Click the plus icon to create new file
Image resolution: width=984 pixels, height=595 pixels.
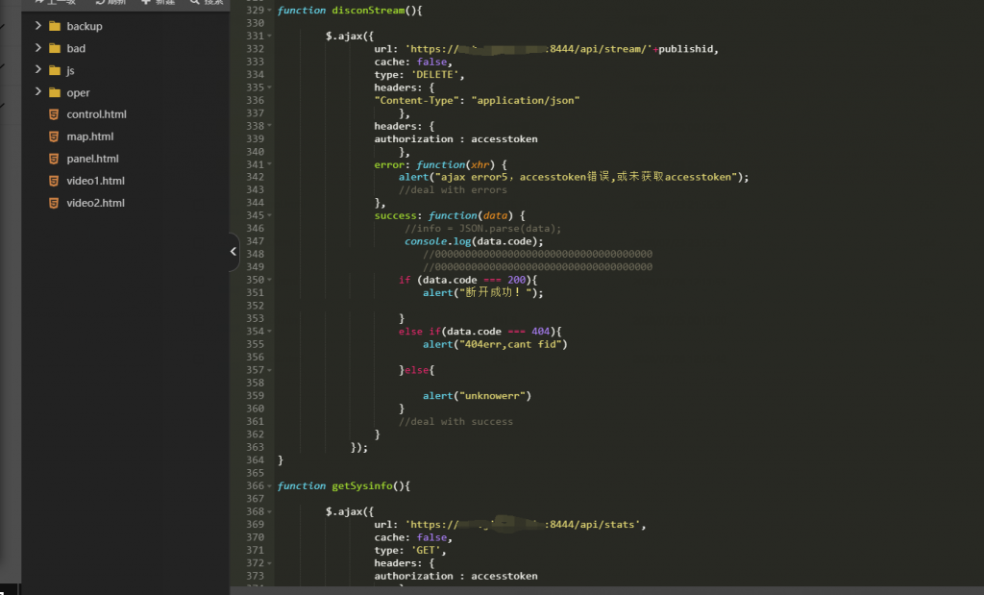146,3
